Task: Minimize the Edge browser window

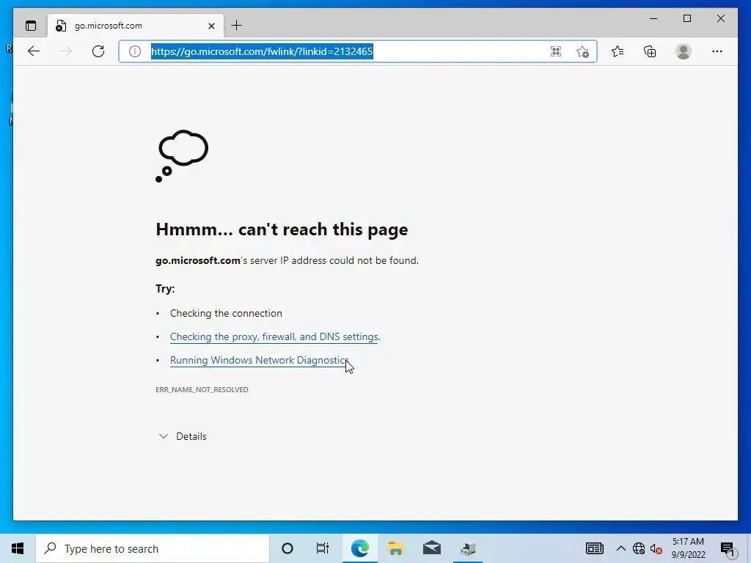Action: coord(653,18)
